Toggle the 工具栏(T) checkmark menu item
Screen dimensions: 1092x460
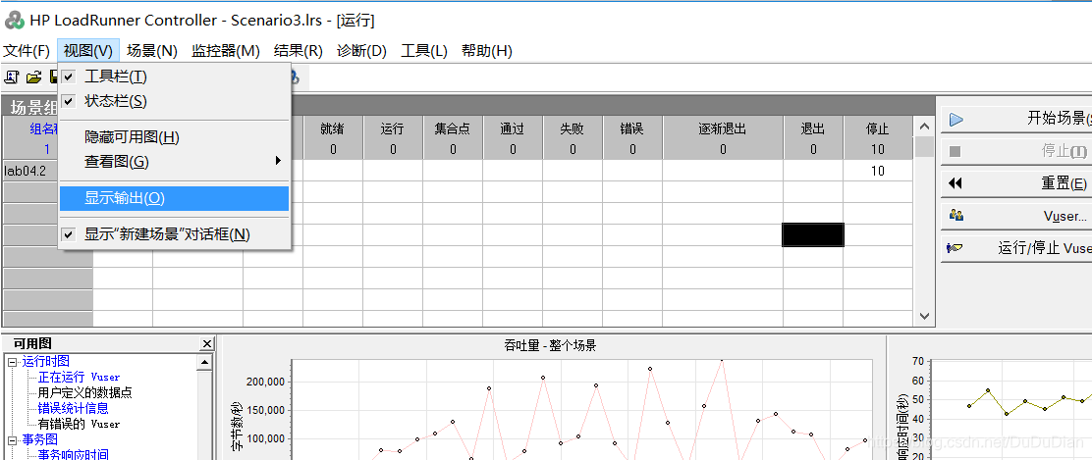(x=175, y=77)
